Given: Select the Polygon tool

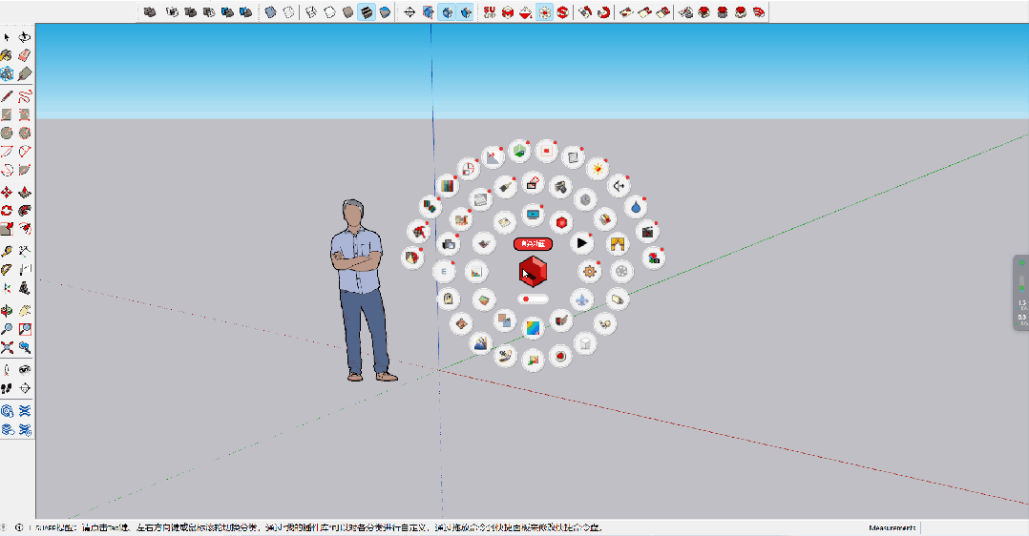Looking at the screenshot, I should click(24, 134).
